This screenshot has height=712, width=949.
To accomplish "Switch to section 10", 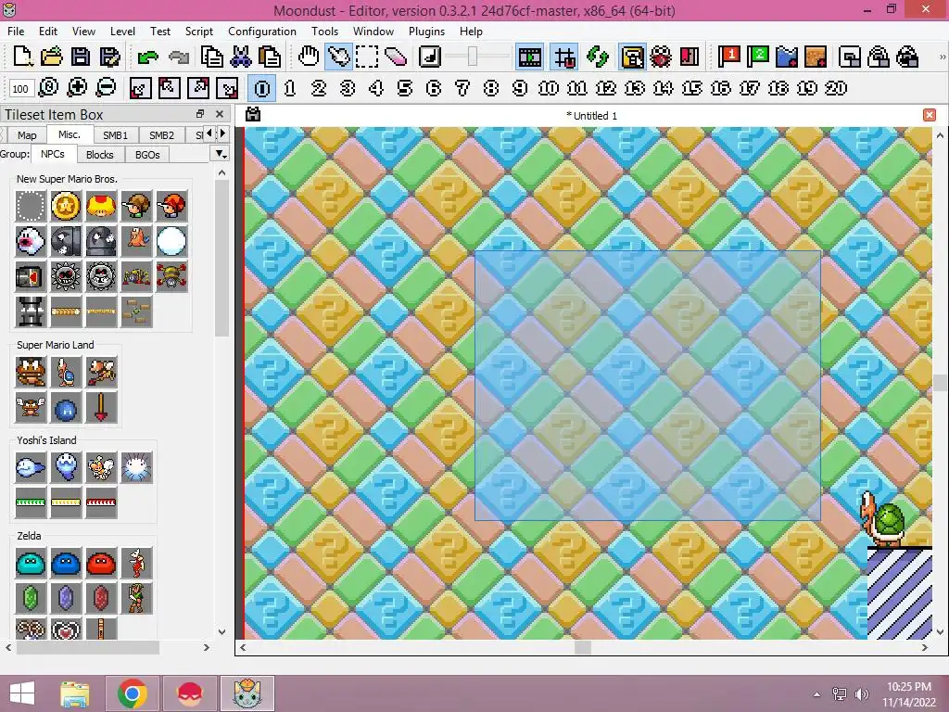I will point(549,88).
